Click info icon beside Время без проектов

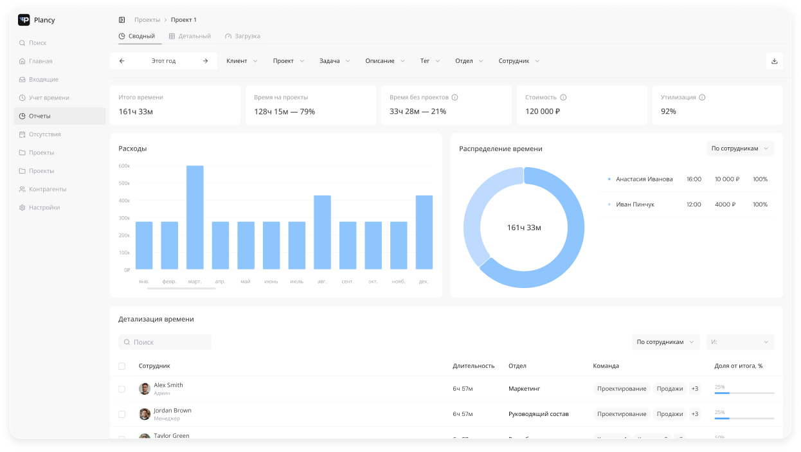coord(455,98)
